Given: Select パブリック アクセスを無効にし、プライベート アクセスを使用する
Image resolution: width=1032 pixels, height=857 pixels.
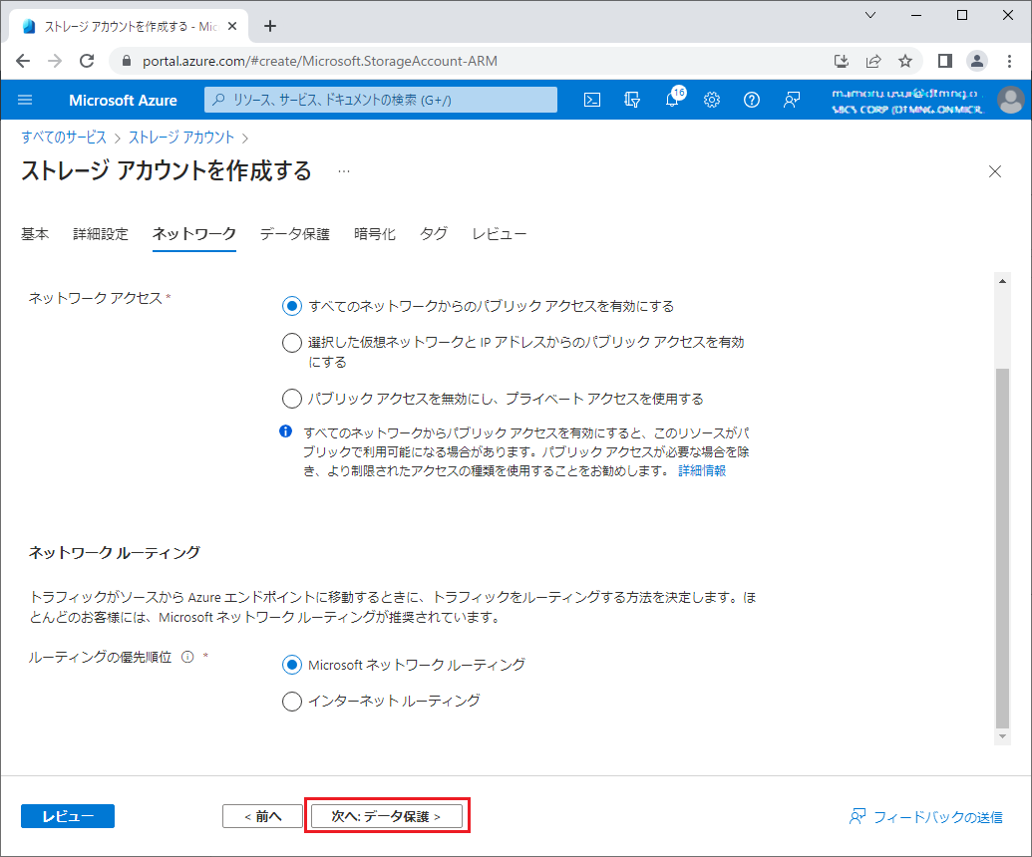Looking at the screenshot, I should (x=291, y=399).
